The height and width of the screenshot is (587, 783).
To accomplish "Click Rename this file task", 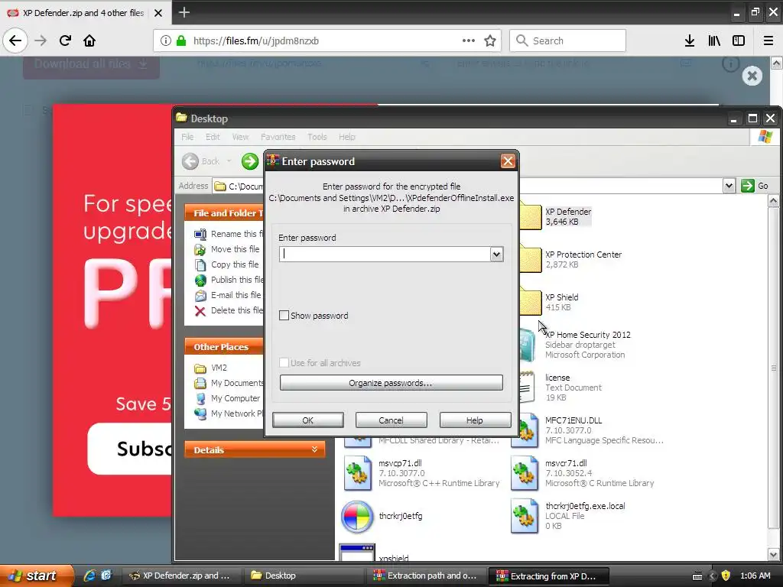I will [228, 234].
